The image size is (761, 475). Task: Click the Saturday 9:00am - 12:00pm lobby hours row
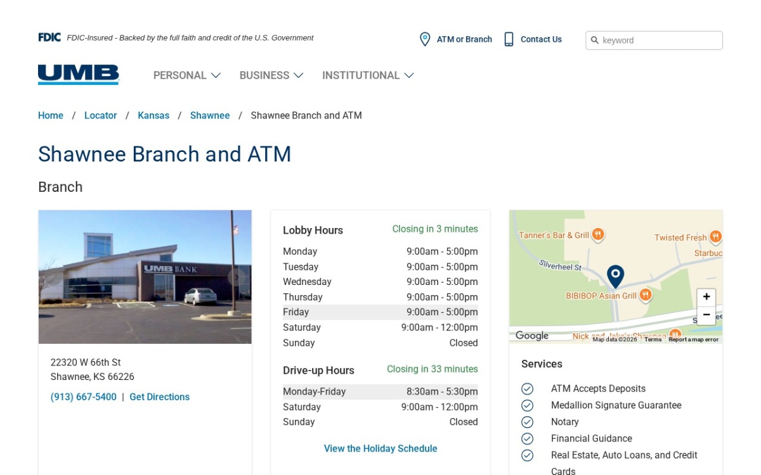point(380,327)
